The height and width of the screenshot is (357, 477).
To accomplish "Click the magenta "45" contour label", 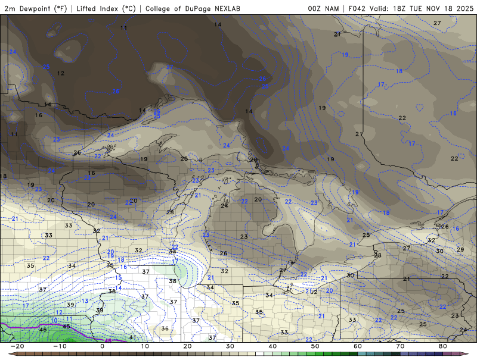I will [x=108, y=341].
